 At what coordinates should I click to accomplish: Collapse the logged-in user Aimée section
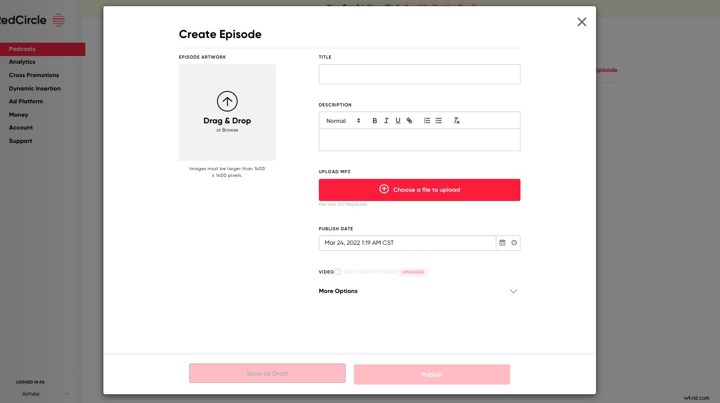pyautogui.click(x=67, y=394)
